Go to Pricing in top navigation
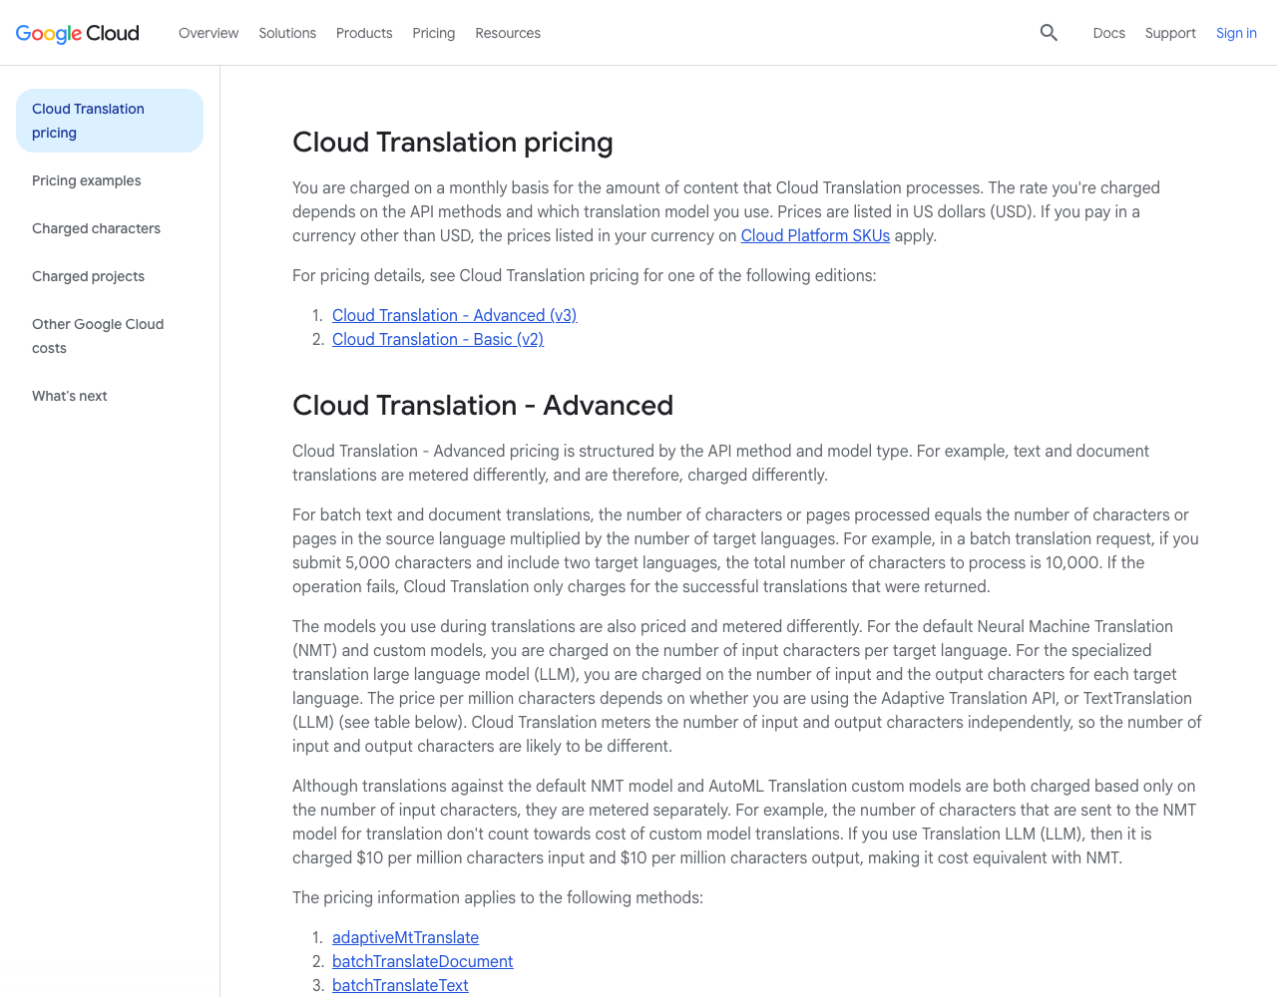 [434, 33]
